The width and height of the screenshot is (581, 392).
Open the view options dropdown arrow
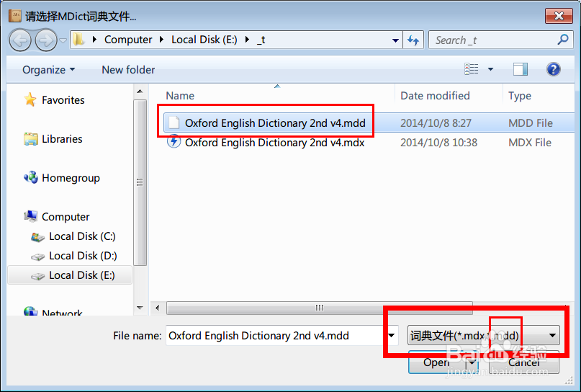(490, 69)
